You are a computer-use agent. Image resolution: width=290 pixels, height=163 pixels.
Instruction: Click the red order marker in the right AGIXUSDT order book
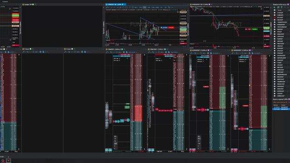[x=246, y=105]
